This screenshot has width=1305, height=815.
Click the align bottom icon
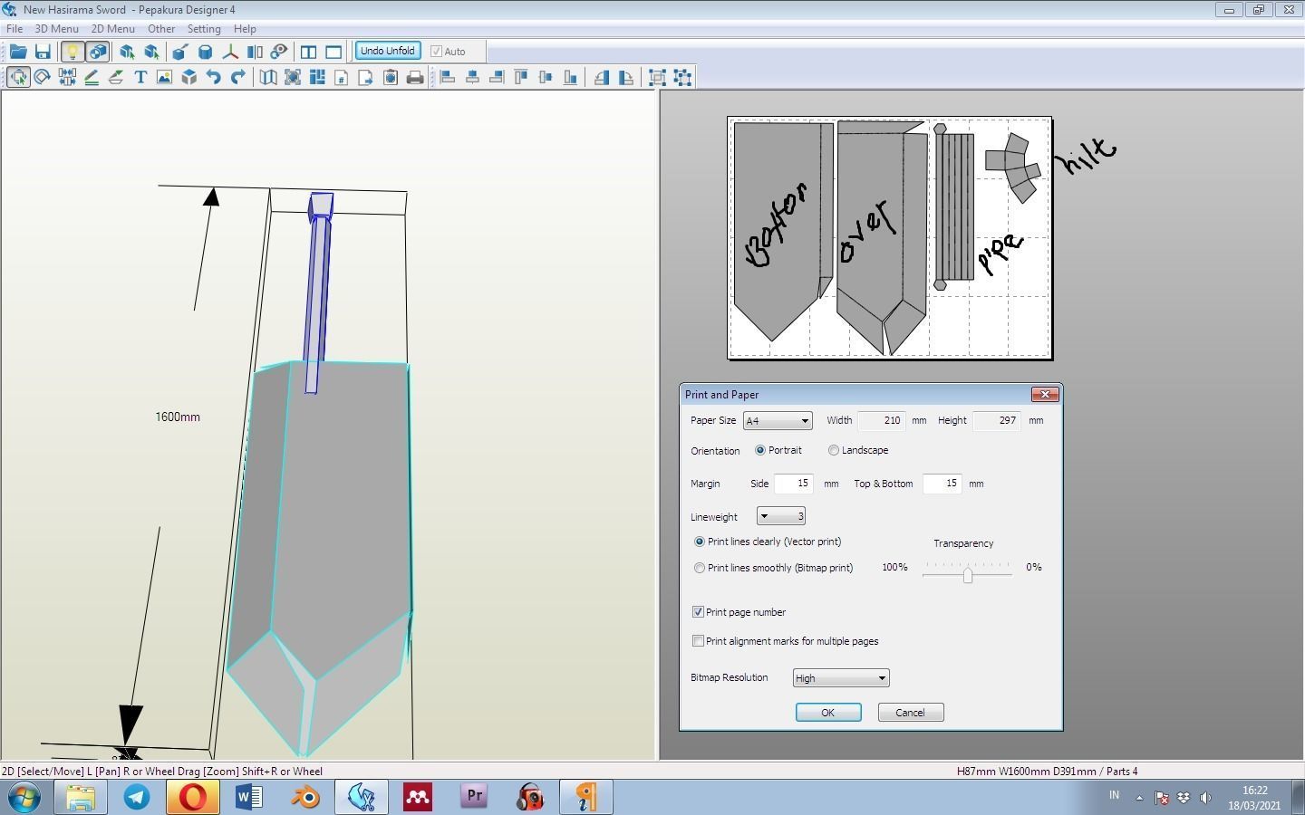(x=570, y=77)
